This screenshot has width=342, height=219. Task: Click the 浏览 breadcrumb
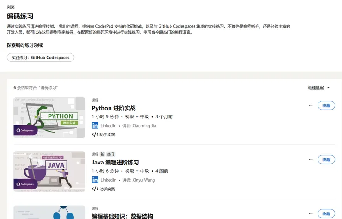click(x=11, y=7)
